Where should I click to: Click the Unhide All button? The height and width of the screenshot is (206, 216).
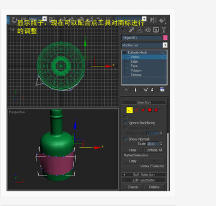[x=154, y=150]
